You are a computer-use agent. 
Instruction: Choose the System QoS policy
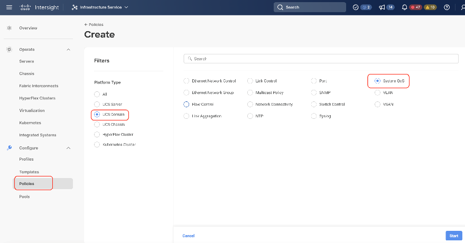(x=377, y=81)
